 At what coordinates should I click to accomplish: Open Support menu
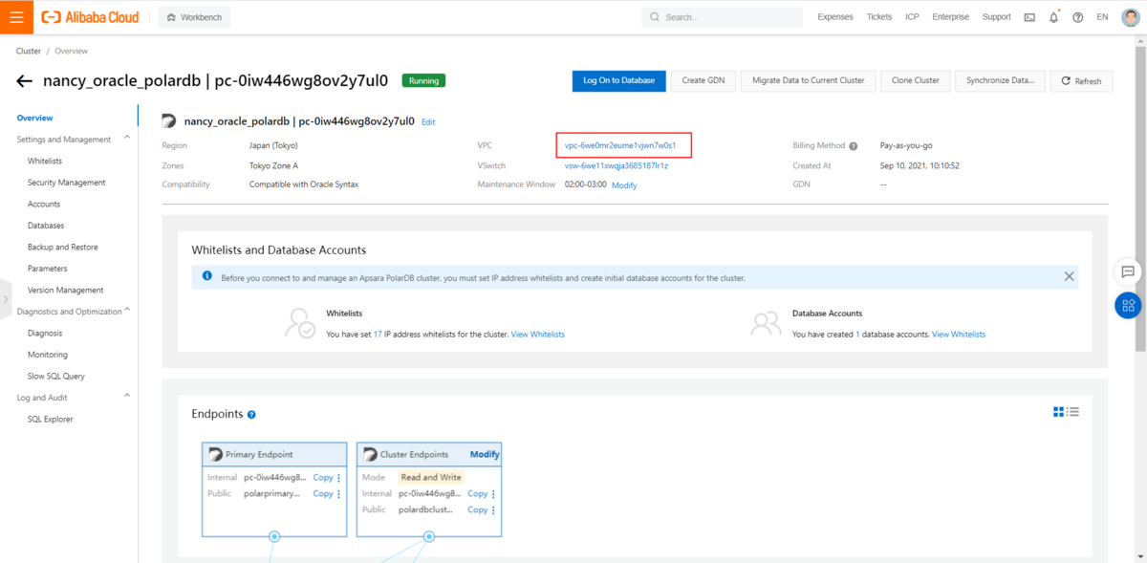[996, 17]
